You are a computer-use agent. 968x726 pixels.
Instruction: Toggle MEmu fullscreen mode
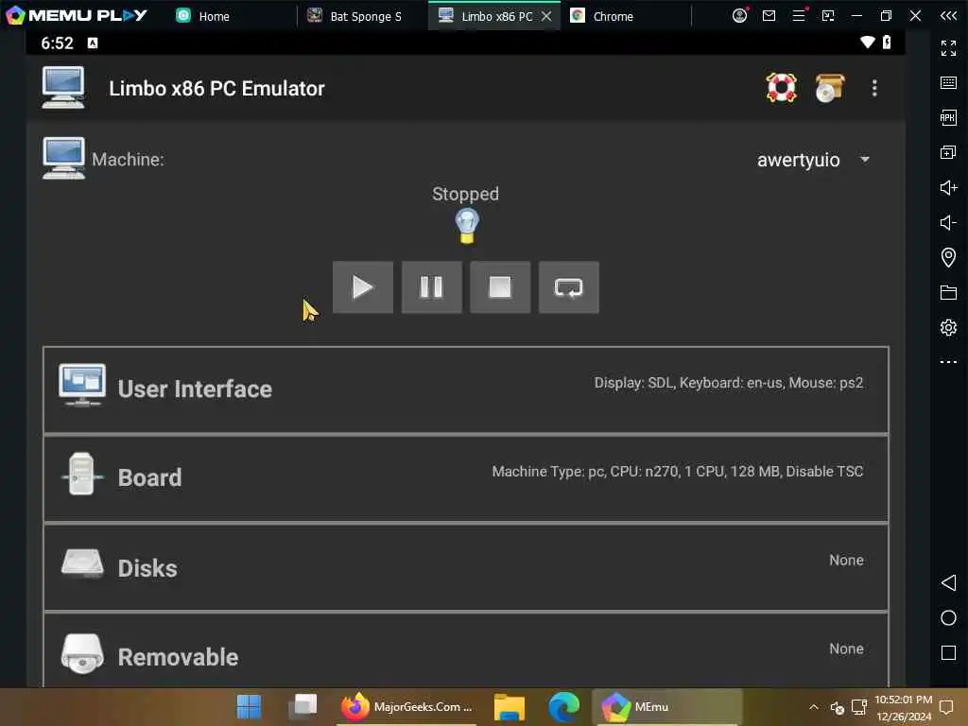pyautogui.click(x=948, y=47)
